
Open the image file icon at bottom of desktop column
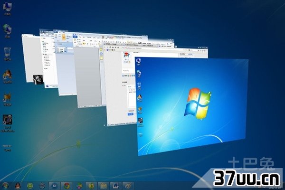click(x=8, y=148)
